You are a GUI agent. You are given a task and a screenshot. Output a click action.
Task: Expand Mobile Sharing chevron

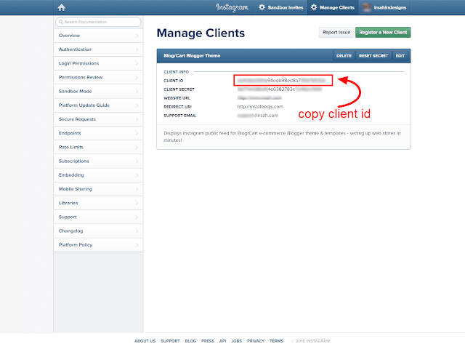pos(137,189)
